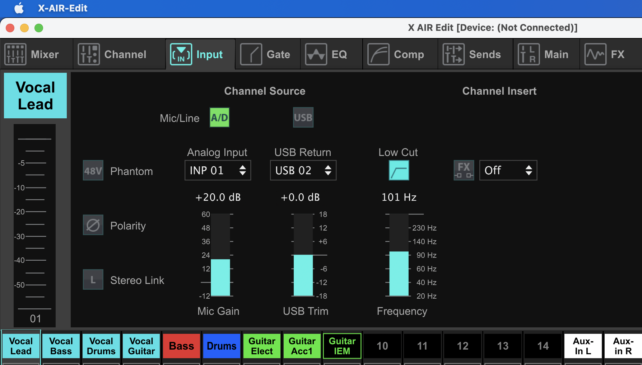Select the Guitar Acc1 channel
The image size is (642, 365).
(x=302, y=346)
